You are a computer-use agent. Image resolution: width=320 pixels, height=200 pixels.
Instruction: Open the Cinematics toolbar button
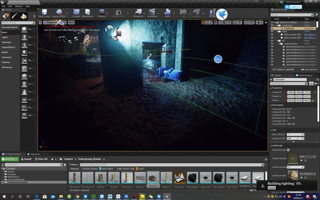(152, 13)
